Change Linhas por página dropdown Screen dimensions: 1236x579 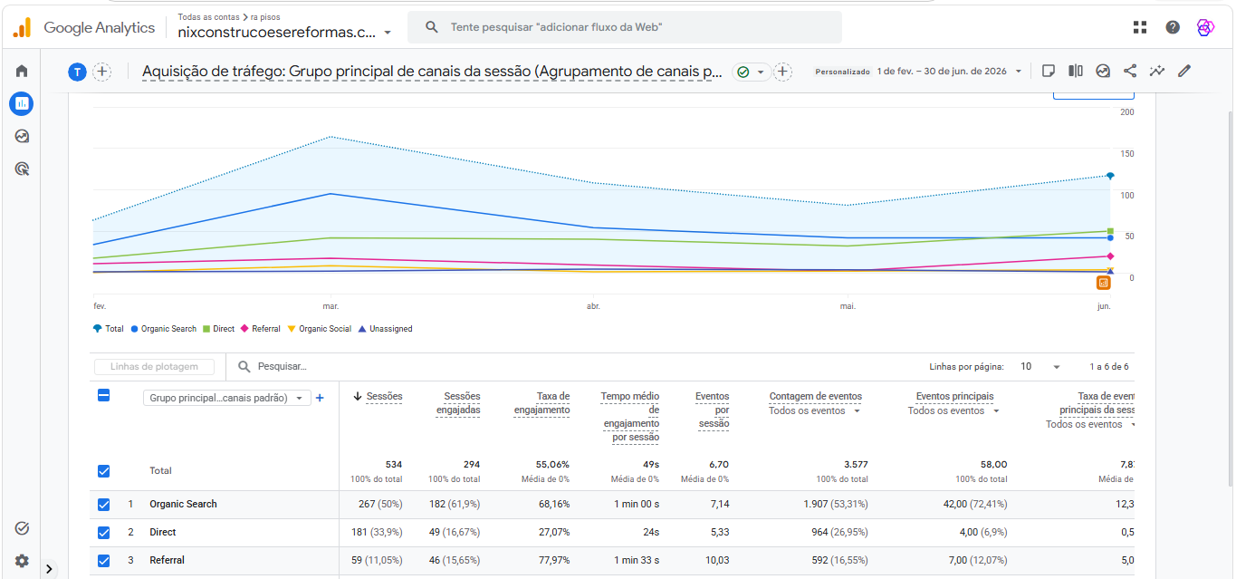point(1040,366)
